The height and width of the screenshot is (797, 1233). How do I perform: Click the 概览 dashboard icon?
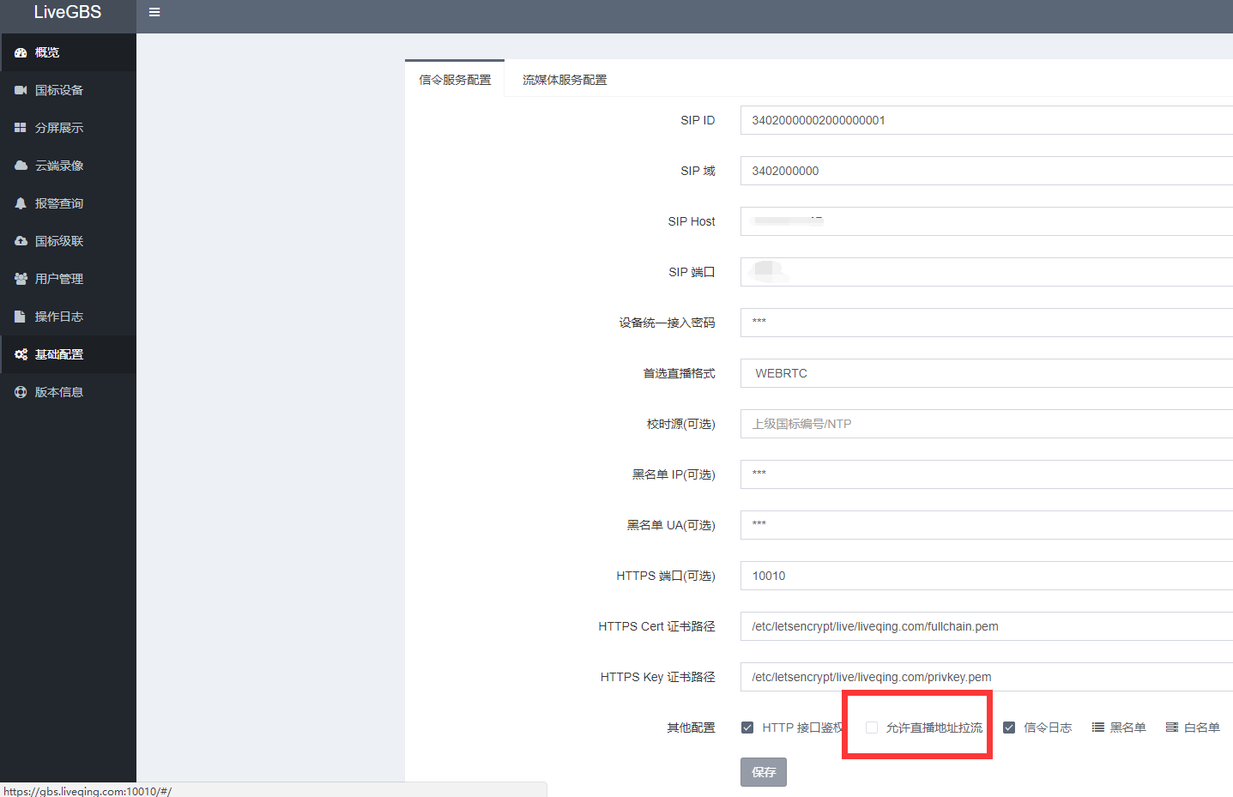click(x=21, y=52)
